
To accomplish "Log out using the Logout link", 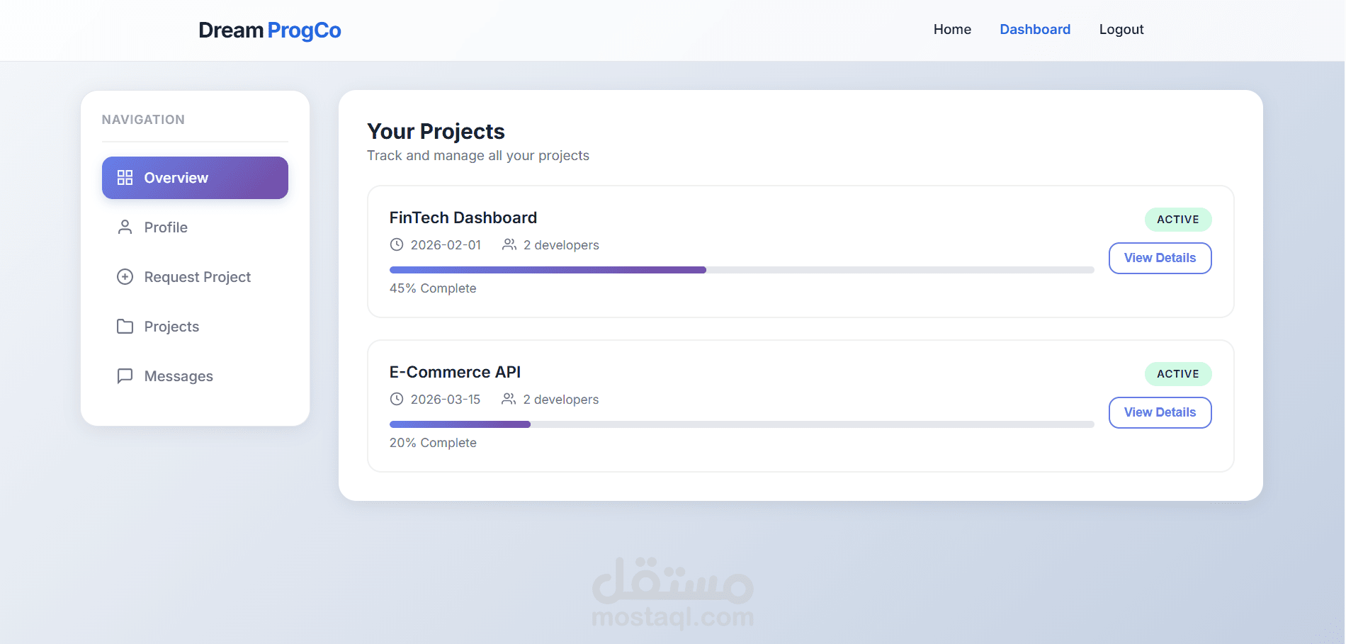I will pyautogui.click(x=1121, y=30).
